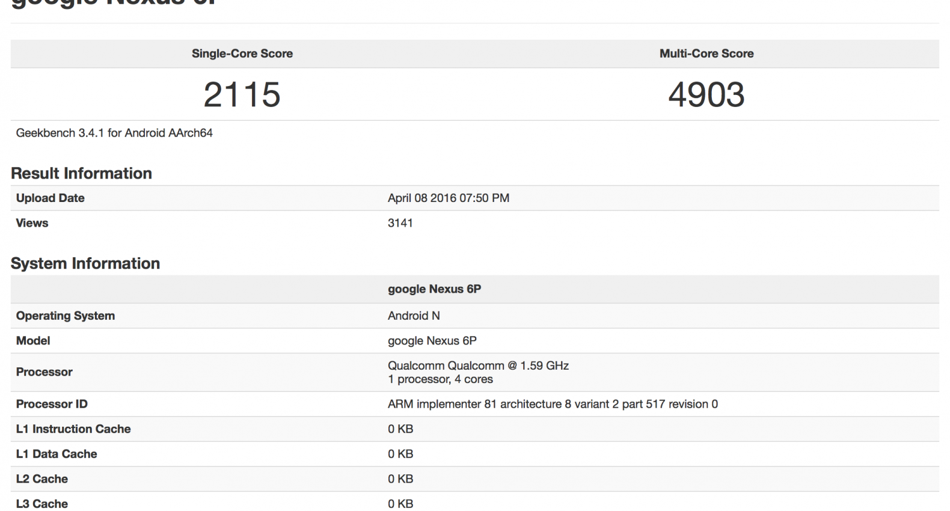Select the Android N value
Screen dimensions: 950x511
coord(414,316)
